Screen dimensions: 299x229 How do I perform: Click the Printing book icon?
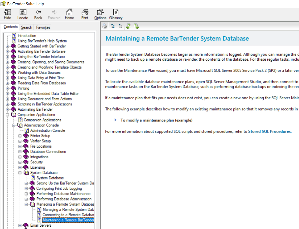click(x=13, y=88)
